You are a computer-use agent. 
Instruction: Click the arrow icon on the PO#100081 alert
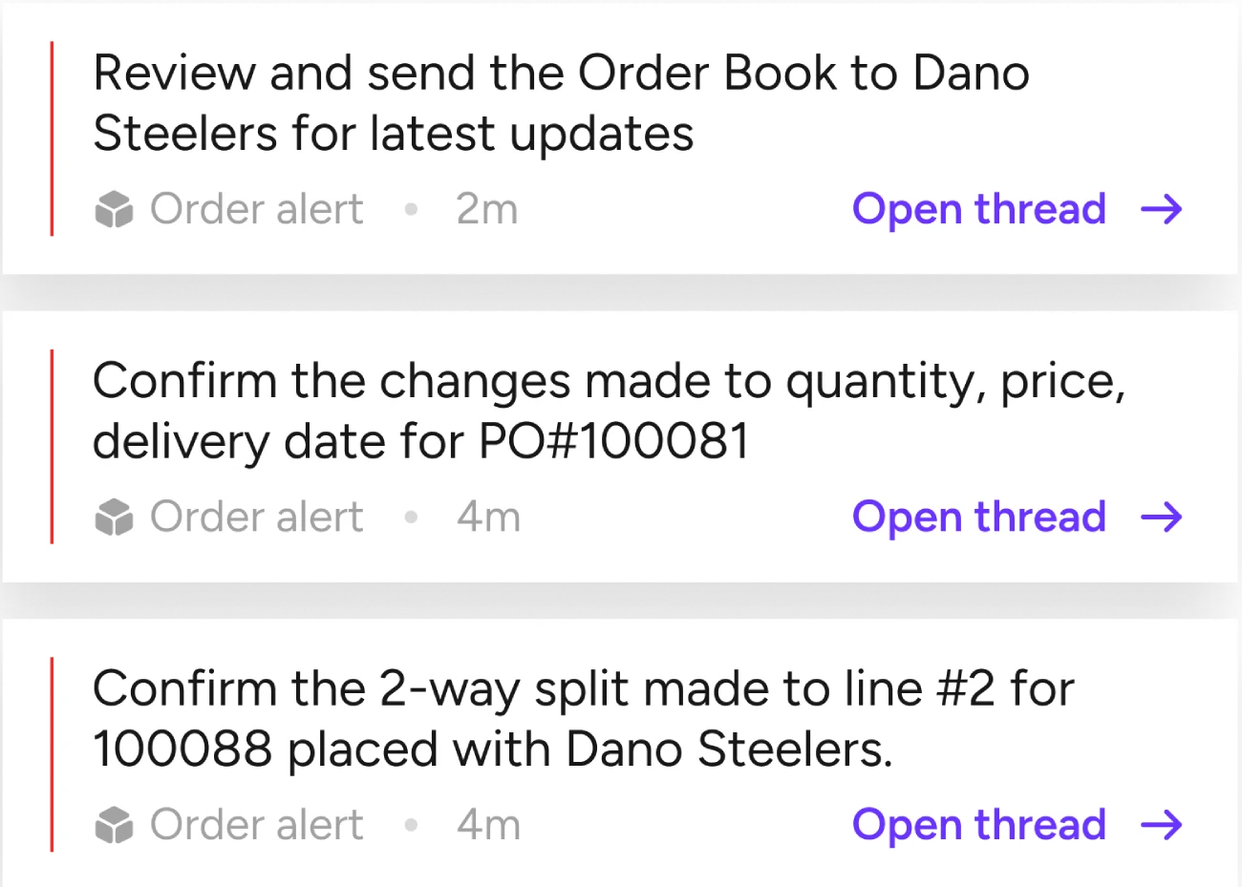(x=1162, y=517)
